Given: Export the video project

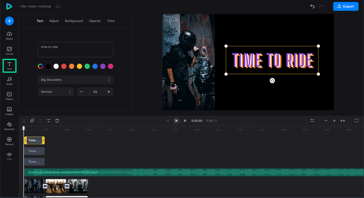Looking at the screenshot, I should click(346, 6).
